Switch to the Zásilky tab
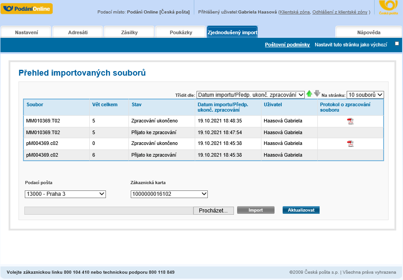This screenshot has height=280, width=403. (x=129, y=32)
